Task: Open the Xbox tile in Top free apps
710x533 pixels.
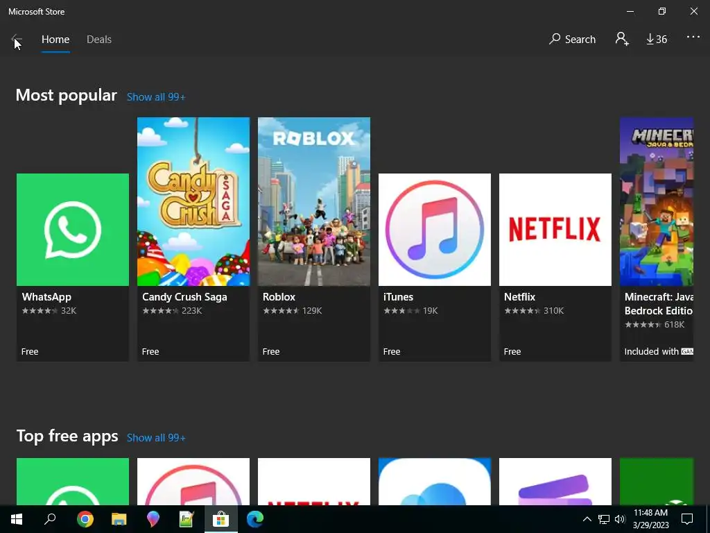Action: 657,482
